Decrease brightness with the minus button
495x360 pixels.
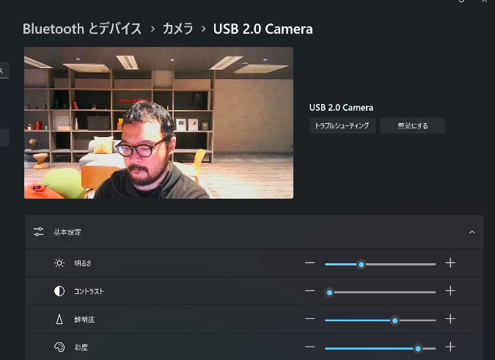click(x=309, y=263)
